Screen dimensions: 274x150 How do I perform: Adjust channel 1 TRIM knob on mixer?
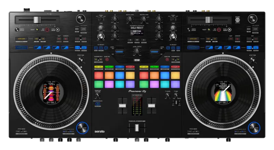(x=101, y=28)
